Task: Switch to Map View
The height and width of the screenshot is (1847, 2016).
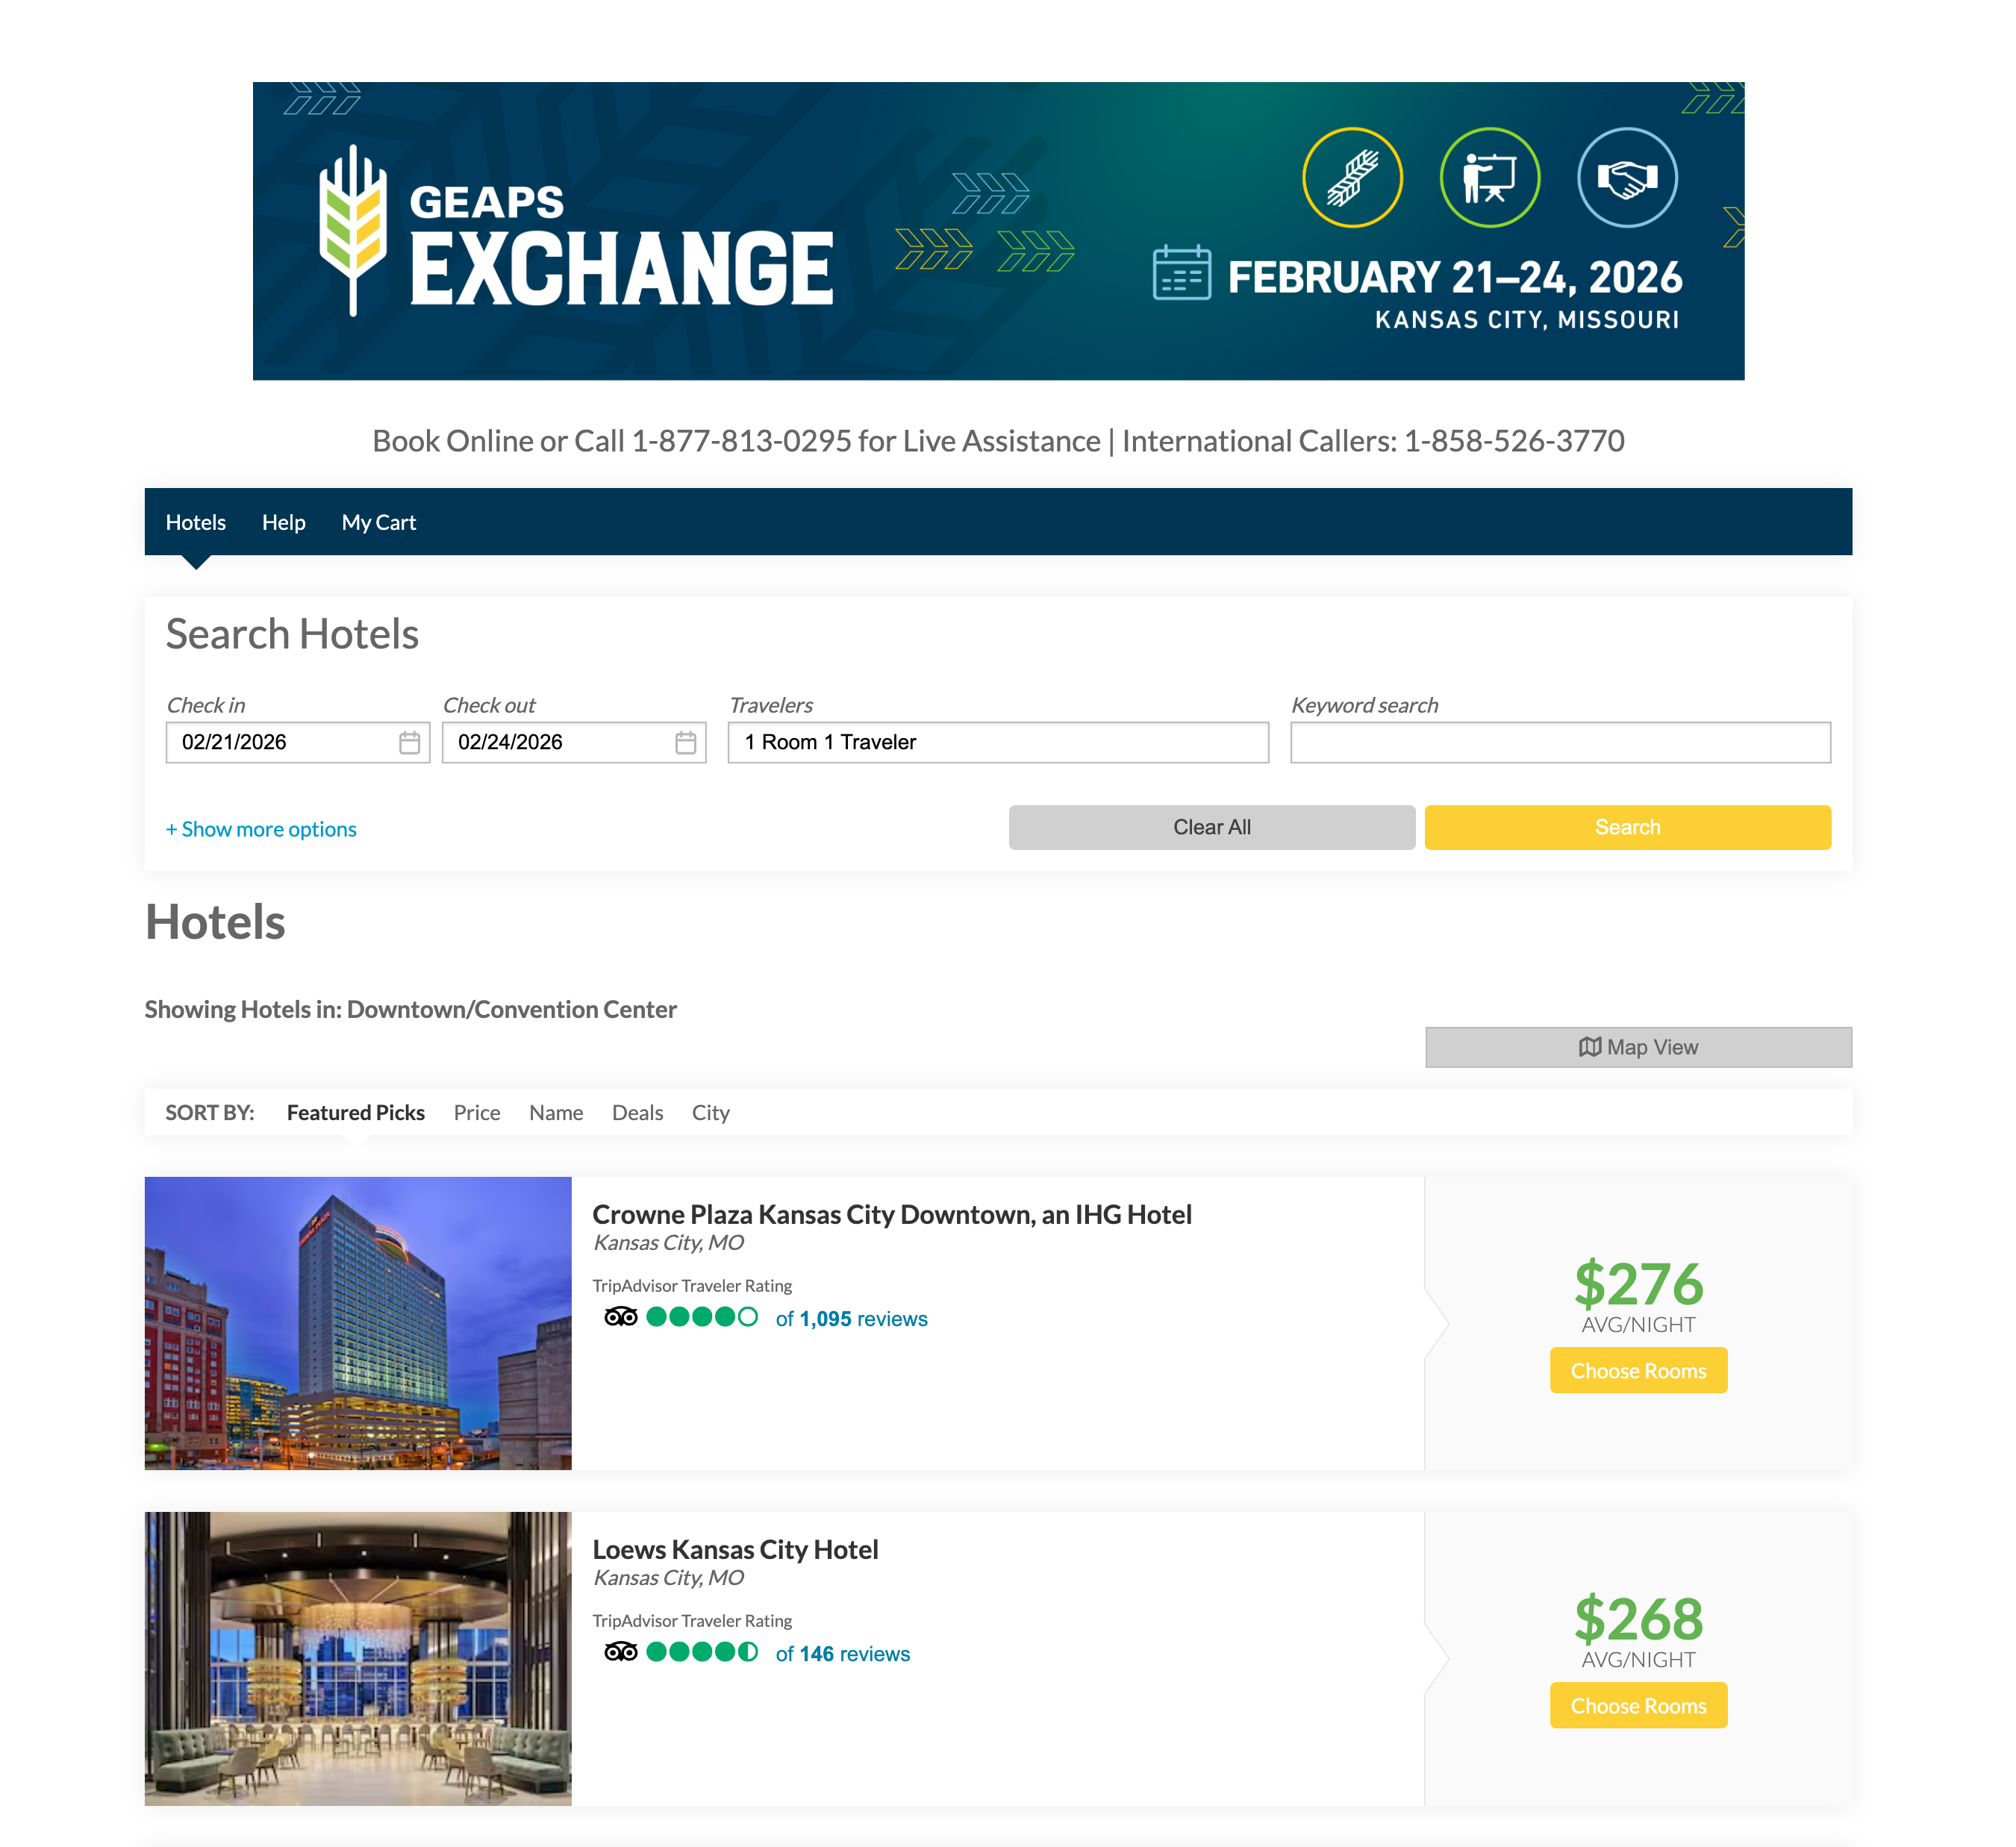Action: click(x=1637, y=1047)
